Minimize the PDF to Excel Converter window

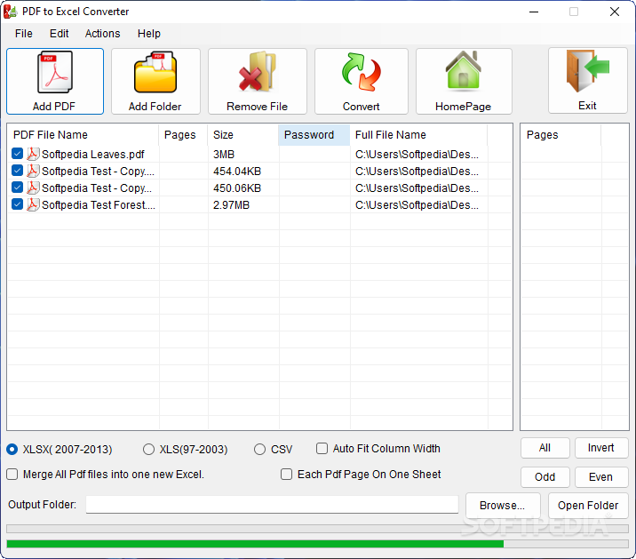(534, 12)
